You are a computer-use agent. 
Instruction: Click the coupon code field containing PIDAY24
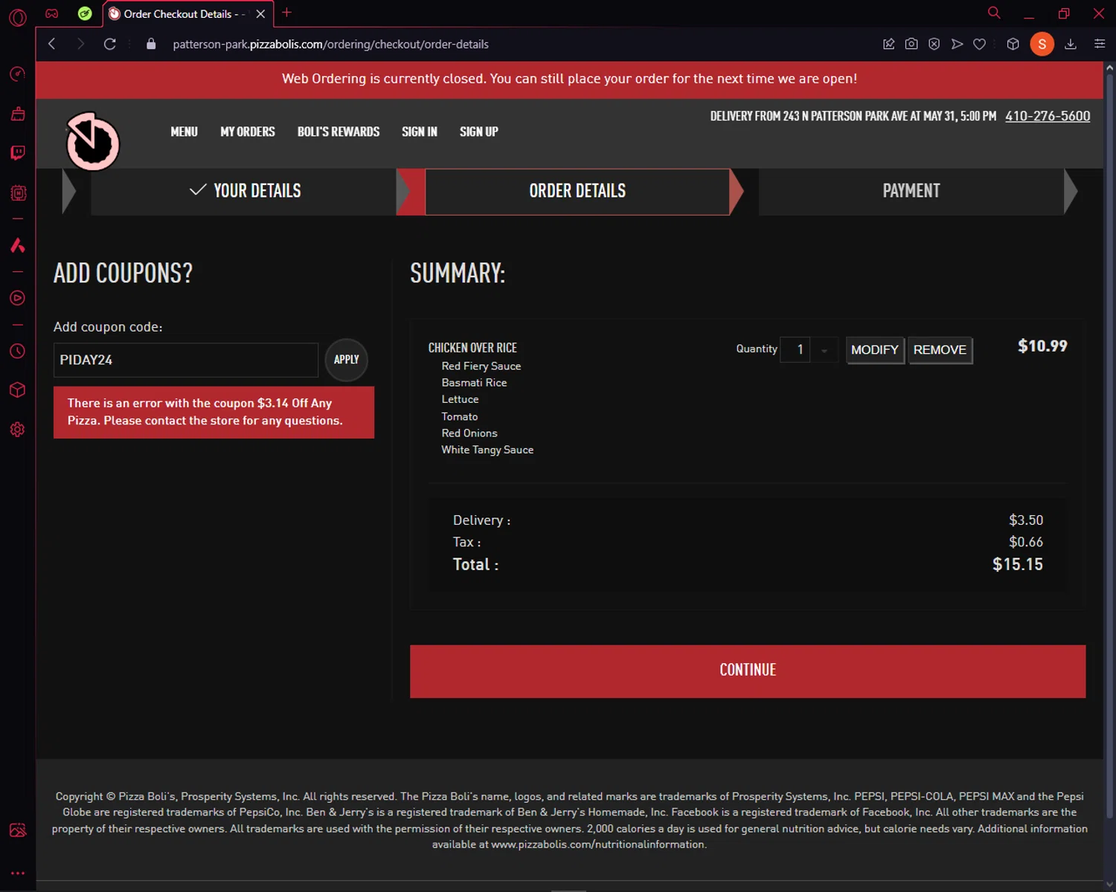pyautogui.click(x=186, y=360)
